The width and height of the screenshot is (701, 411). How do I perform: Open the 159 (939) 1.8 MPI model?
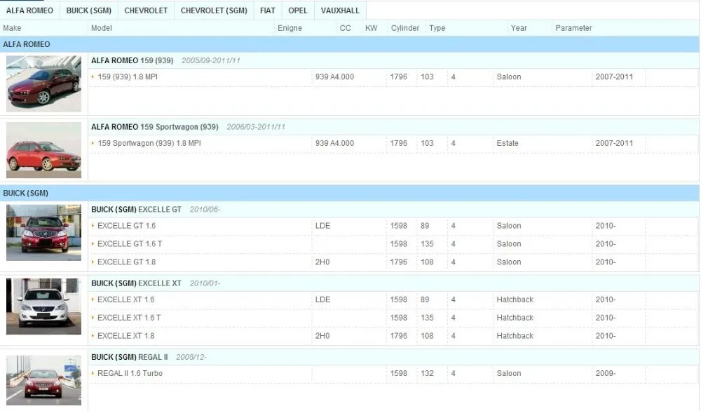pyautogui.click(x=128, y=77)
